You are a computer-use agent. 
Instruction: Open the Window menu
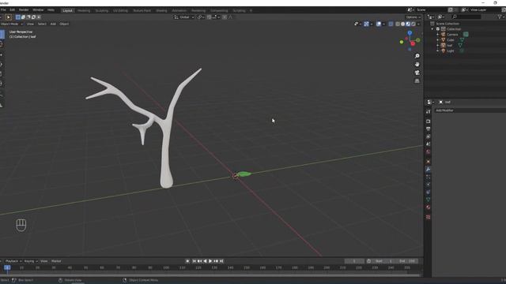coord(38,10)
